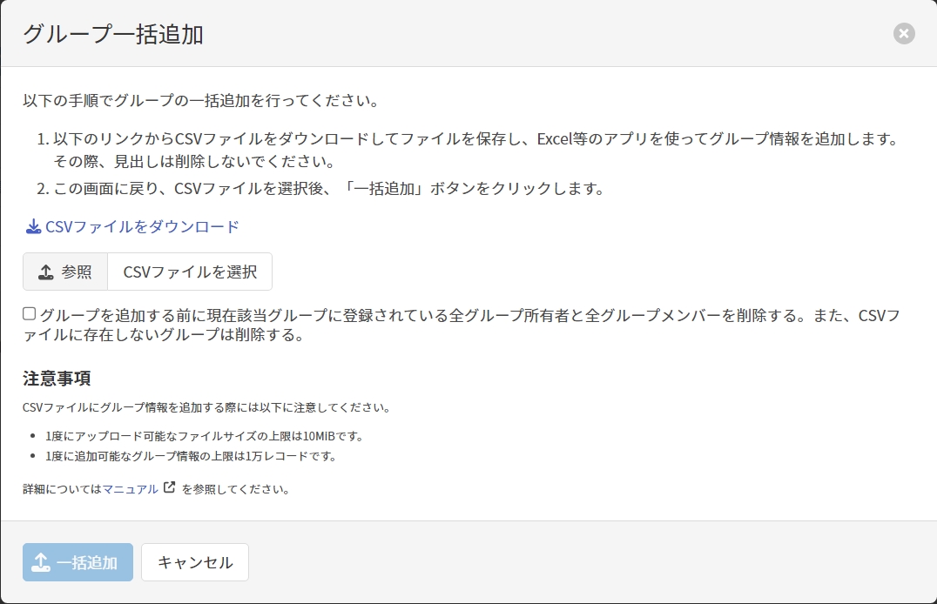Click the external link icon next to マニュアル

(x=169, y=488)
